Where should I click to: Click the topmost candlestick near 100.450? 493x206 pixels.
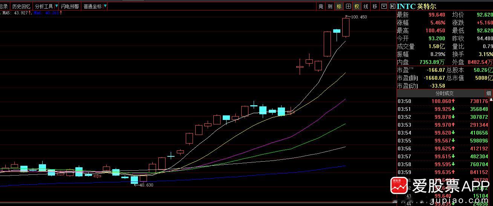(x=346, y=27)
